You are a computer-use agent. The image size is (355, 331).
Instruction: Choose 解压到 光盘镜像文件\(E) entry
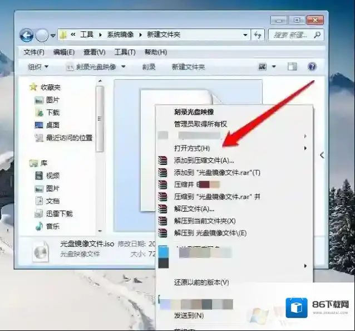tap(210, 233)
